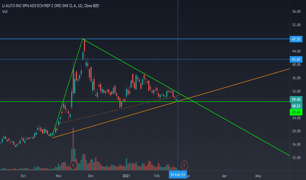Click the 'Apr' time axis label
The width and height of the screenshot is (306, 180).
(225, 176)
